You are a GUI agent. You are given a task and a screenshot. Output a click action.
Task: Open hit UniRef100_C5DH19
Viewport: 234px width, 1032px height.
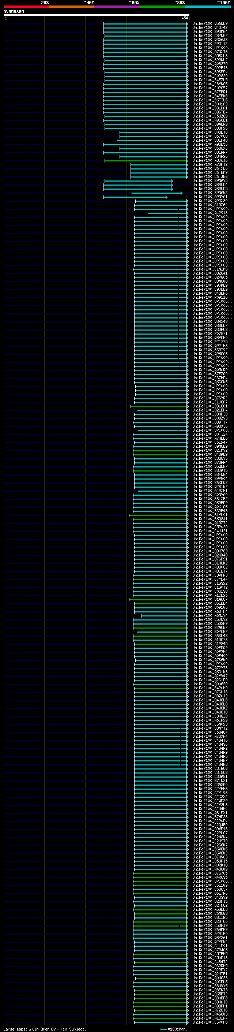pyautogui.click(x=210, y=925)
